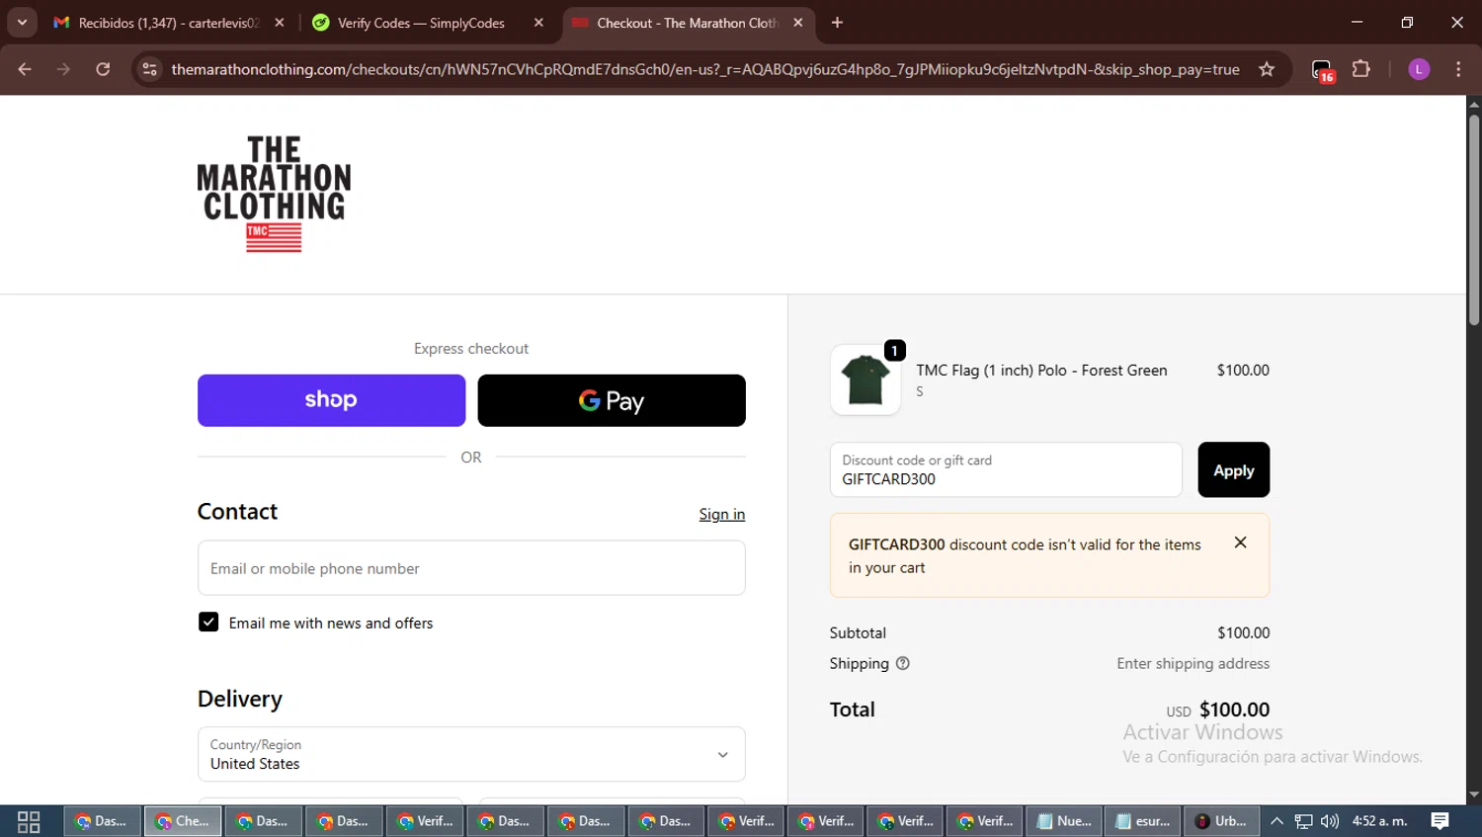
Task: Reload the checkout page
Action: [x=103, y=69]
